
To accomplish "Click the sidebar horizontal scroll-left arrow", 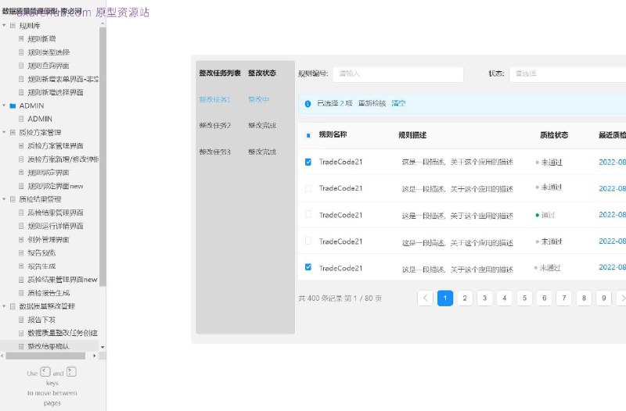I will click(x=2, y=356).
